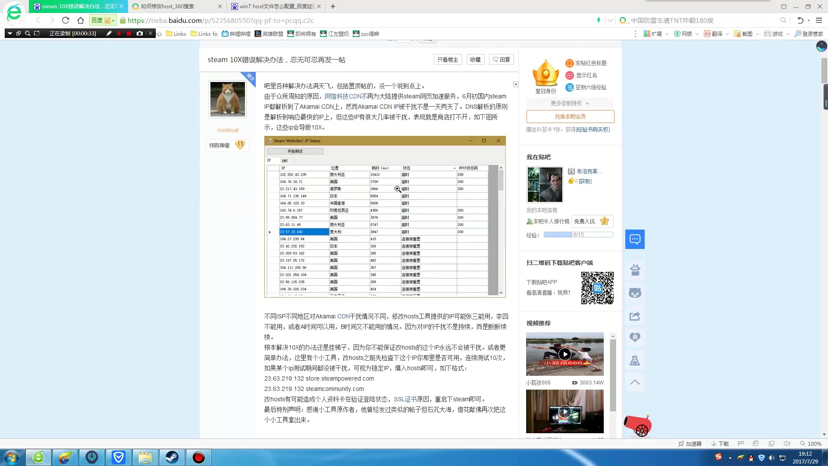Click the flask icon in the side toolbar
The image size is (828, 466).
tap(635, 360)
